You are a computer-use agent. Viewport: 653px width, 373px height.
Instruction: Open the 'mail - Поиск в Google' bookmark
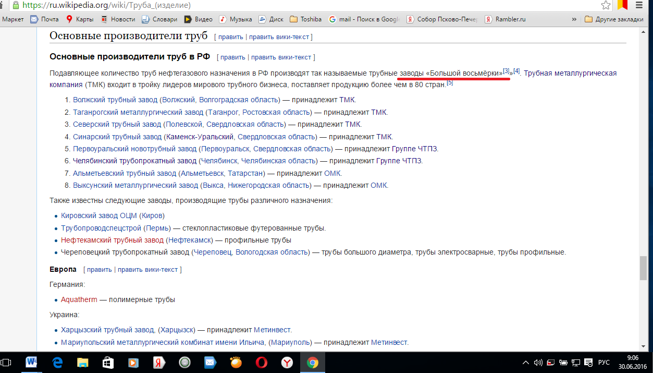pyautogui.click(x=364, y=19)
